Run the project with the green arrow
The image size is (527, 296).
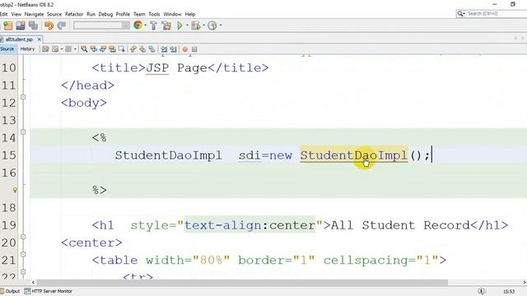(180, 25)
